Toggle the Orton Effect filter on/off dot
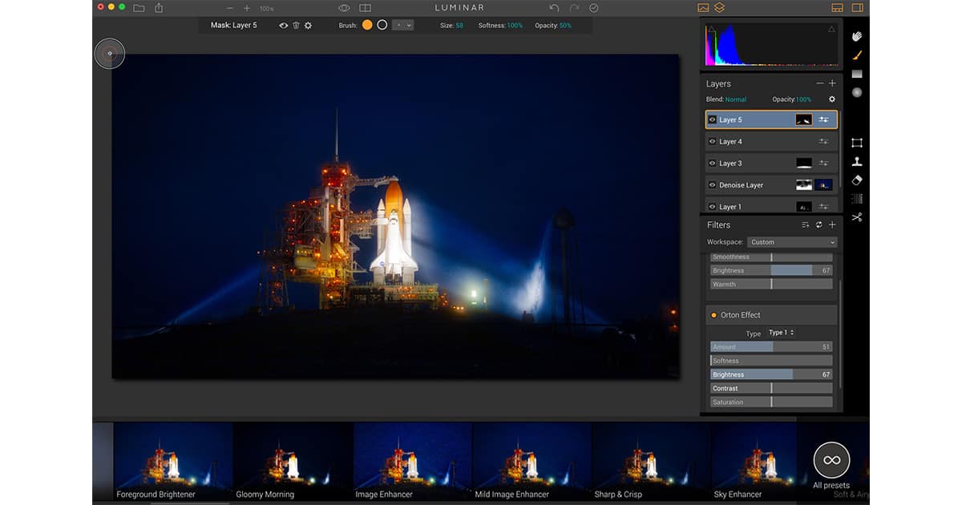Viewport: 962px width, 505px height. (x=713, y=315)
